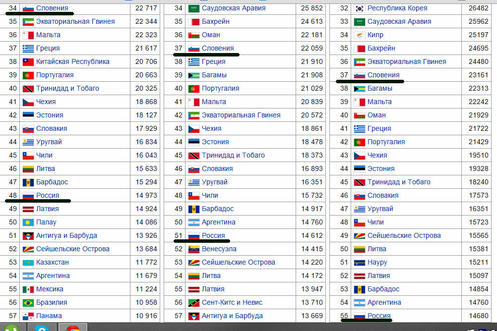The image size is (497, 331).
Task: Click the Palau flag icon
Action: pos(28,222)
